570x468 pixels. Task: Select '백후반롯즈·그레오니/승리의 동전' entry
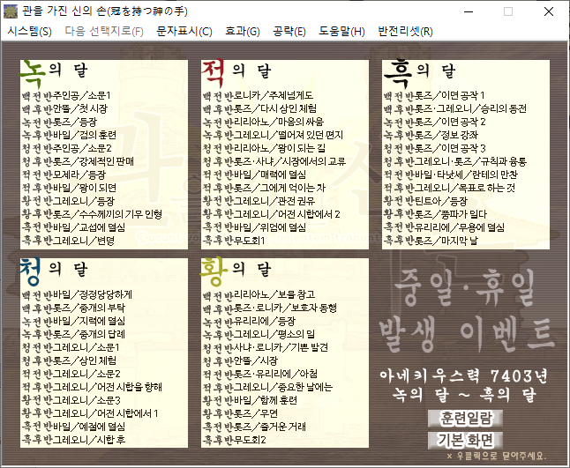tap(455, 108)
